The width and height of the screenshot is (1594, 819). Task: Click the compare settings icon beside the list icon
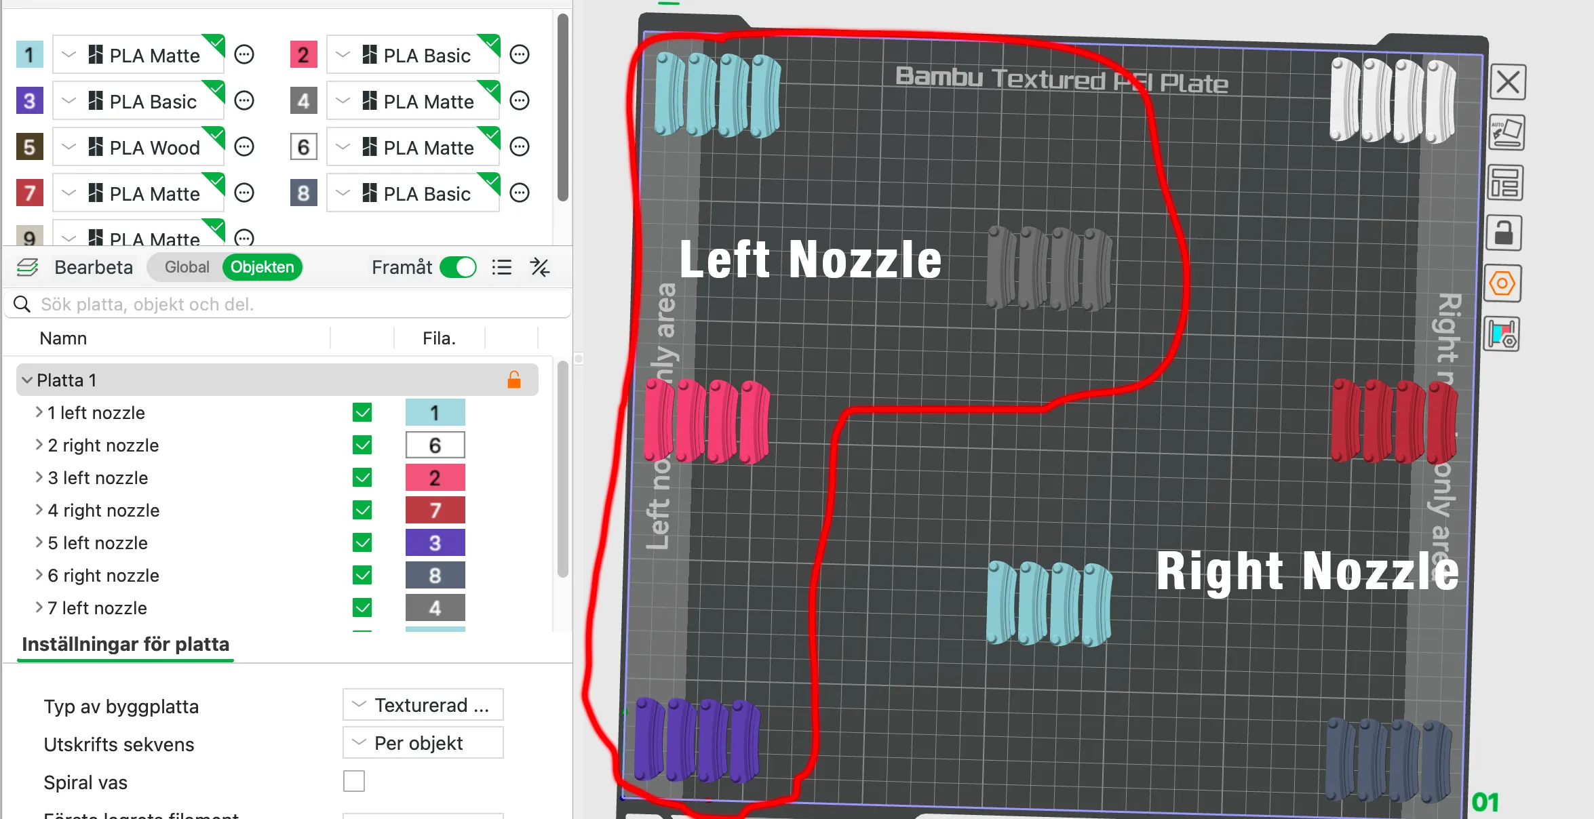tap(540, 268)
